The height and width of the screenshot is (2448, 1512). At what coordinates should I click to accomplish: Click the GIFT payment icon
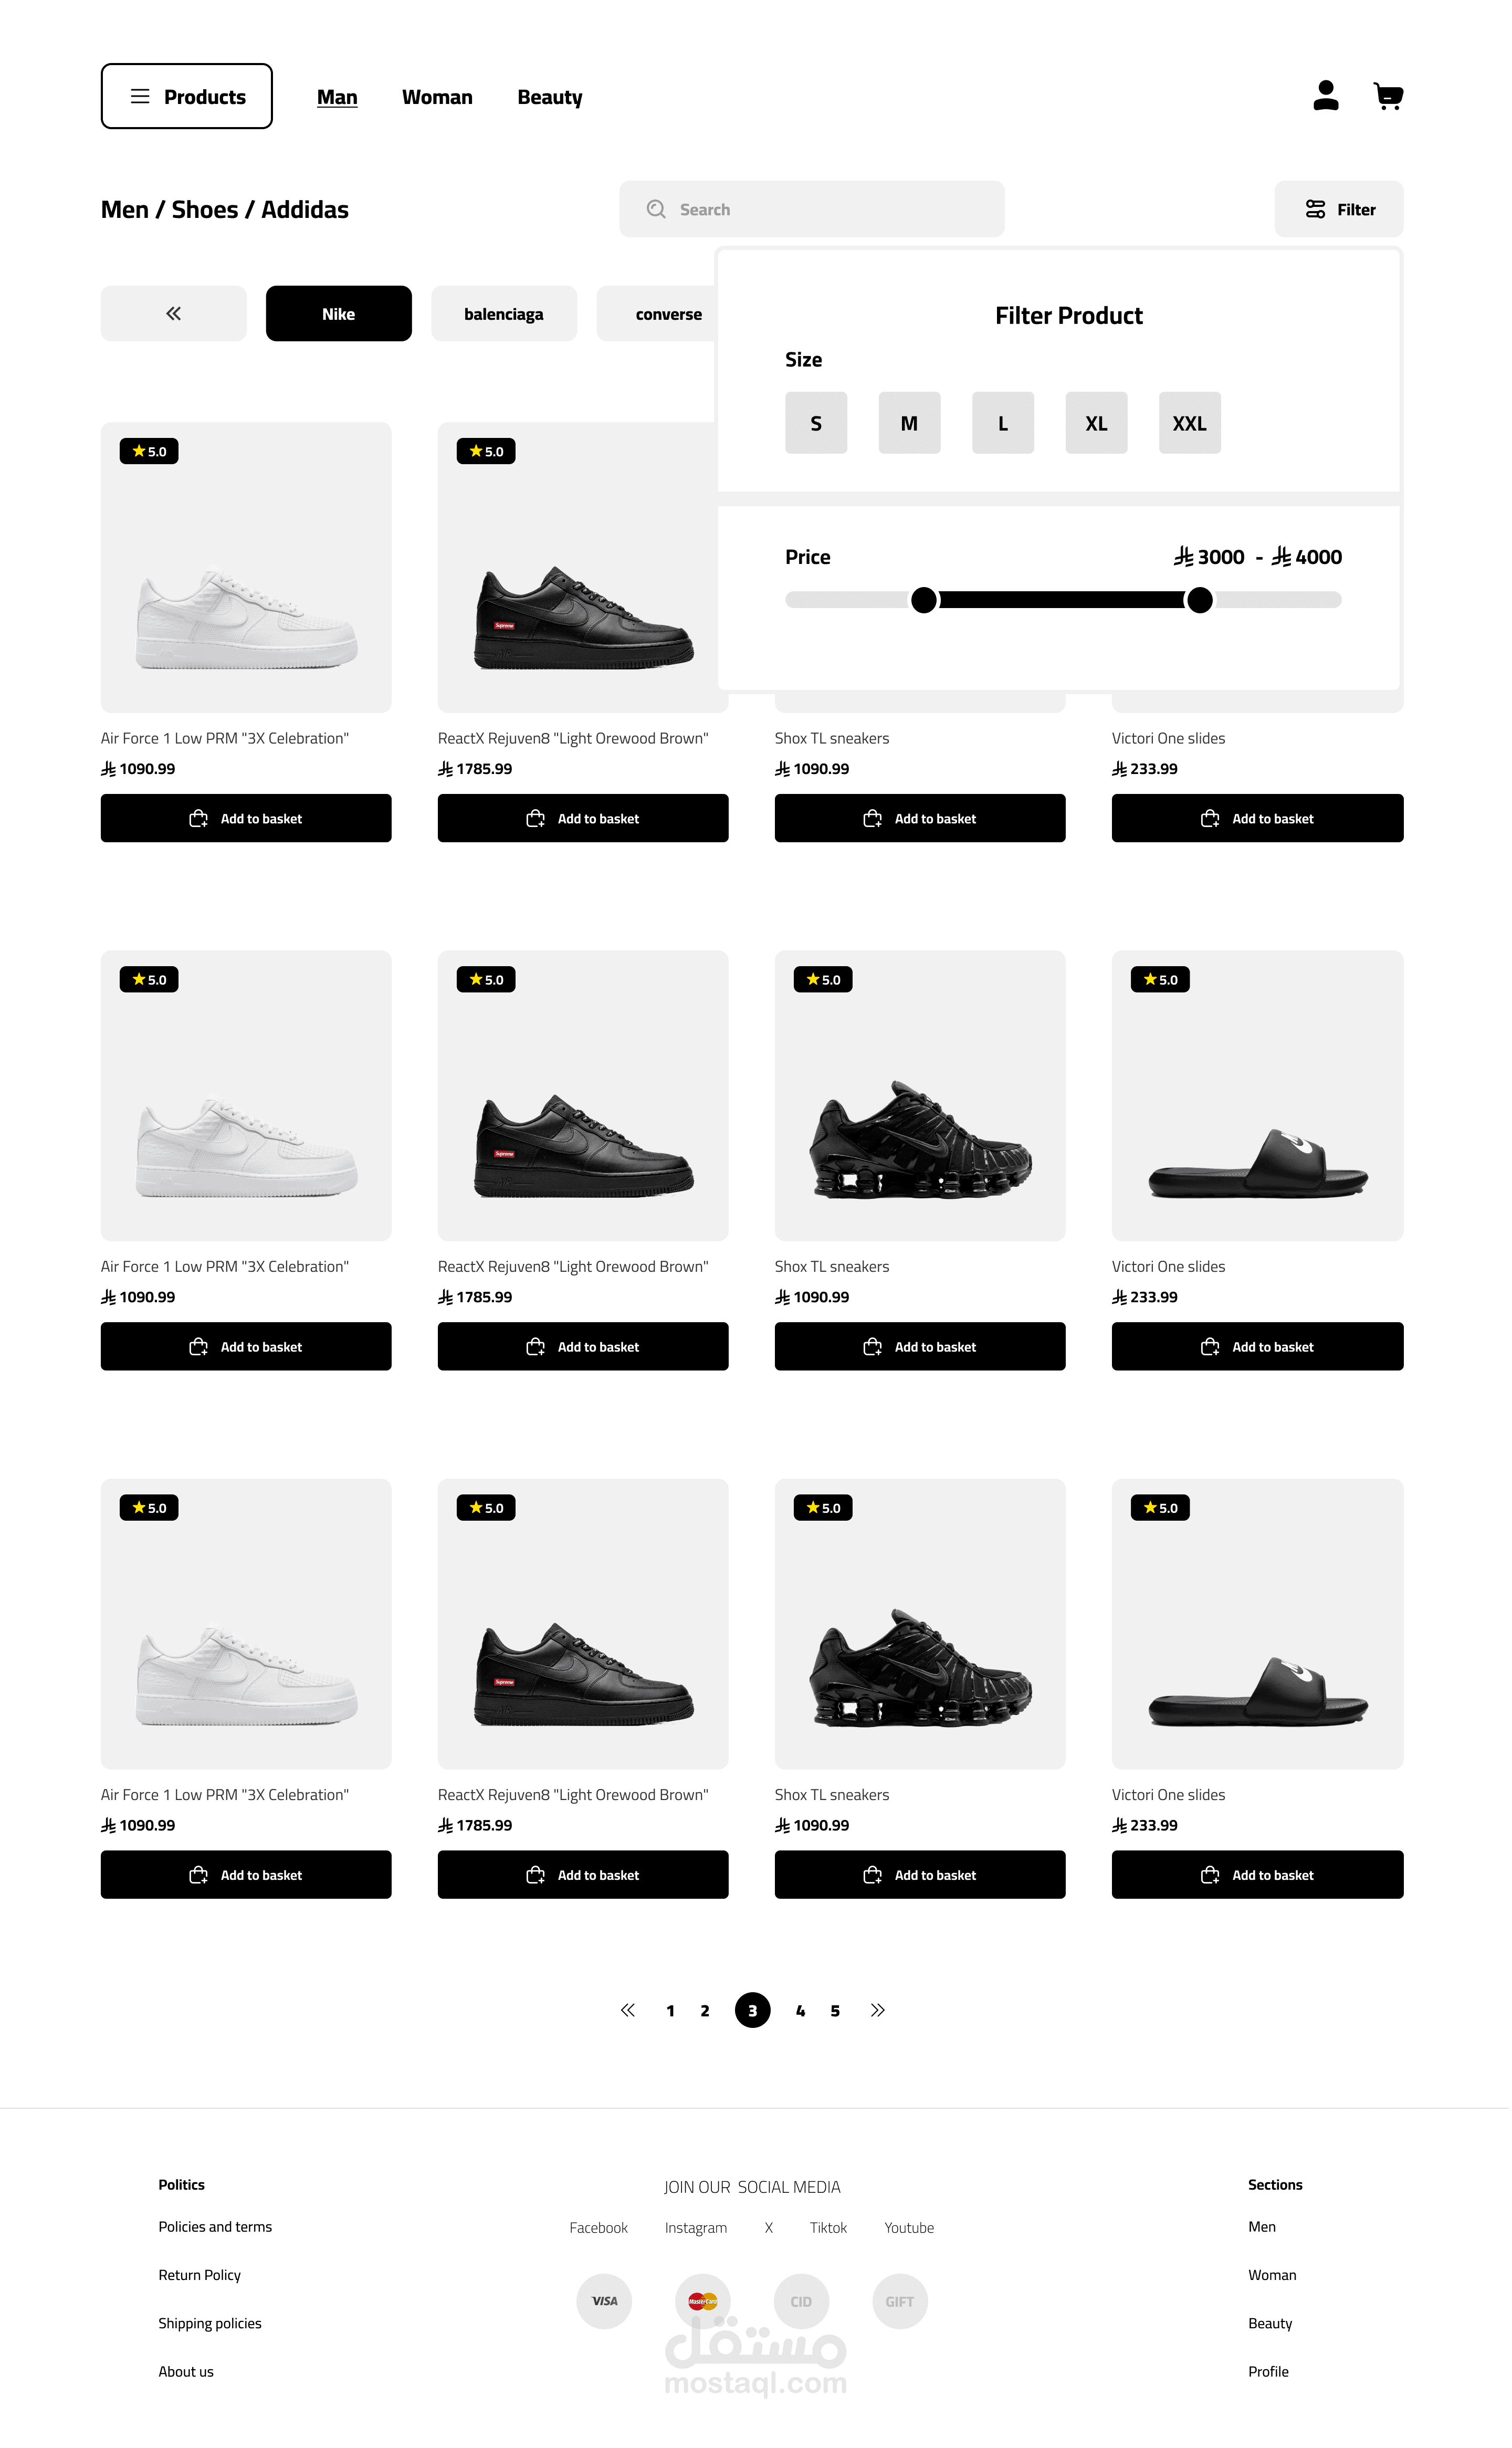coord(900,2301)
